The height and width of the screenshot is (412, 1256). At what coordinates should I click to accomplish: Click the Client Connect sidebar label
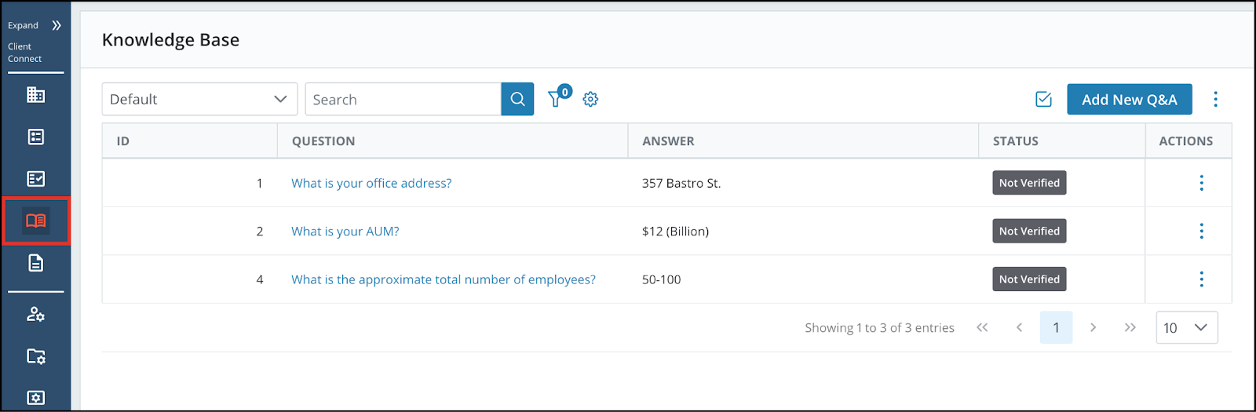coord(25,53)
